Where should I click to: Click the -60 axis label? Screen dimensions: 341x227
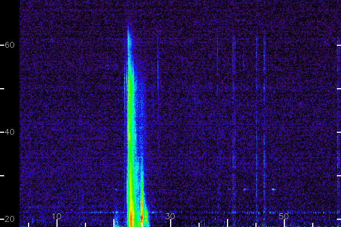pyautogui.click(x=7, y=45)
